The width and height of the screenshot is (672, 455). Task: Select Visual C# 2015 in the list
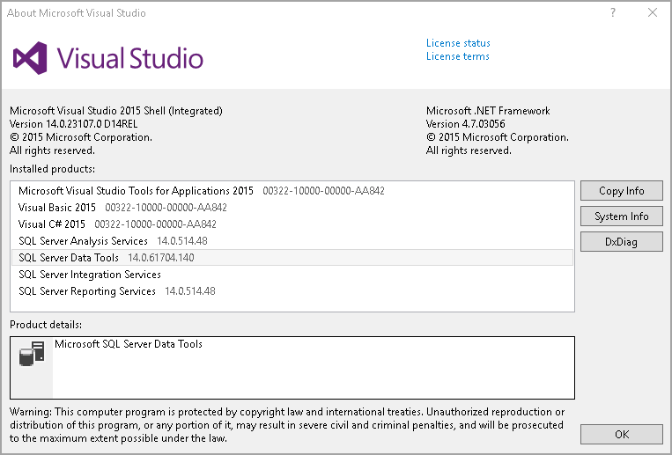pyautogui.click(x=51, y=224)
